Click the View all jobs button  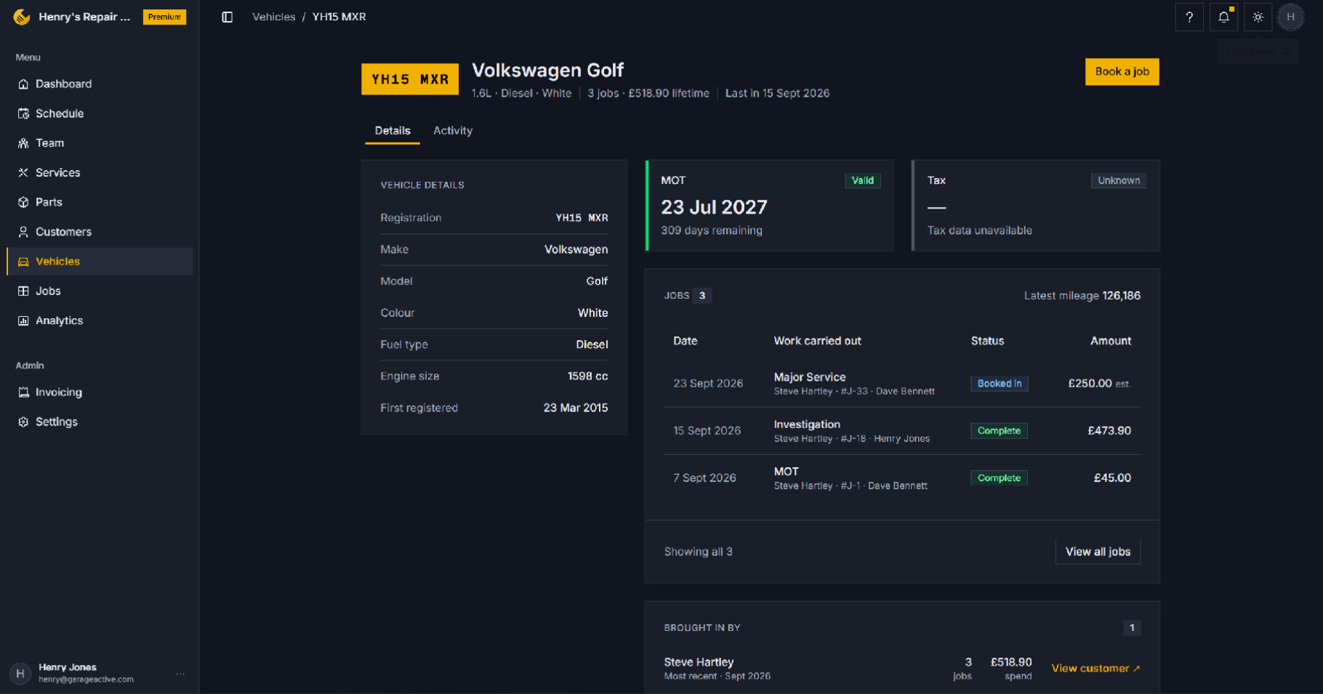tap(1098, 552)
